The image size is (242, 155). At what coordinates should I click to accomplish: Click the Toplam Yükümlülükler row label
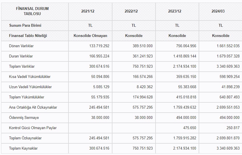pyautogui.click(x=27, y=97)
